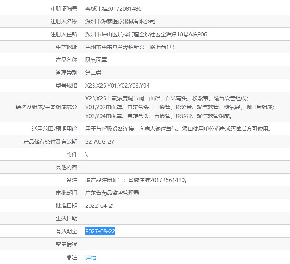The image size is (290, 264).
Task: Click the backslash value in 附件 row
Action: pos(86,155)
